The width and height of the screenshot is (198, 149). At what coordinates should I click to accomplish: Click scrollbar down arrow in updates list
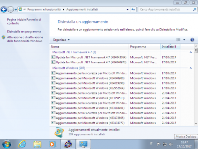196,124
